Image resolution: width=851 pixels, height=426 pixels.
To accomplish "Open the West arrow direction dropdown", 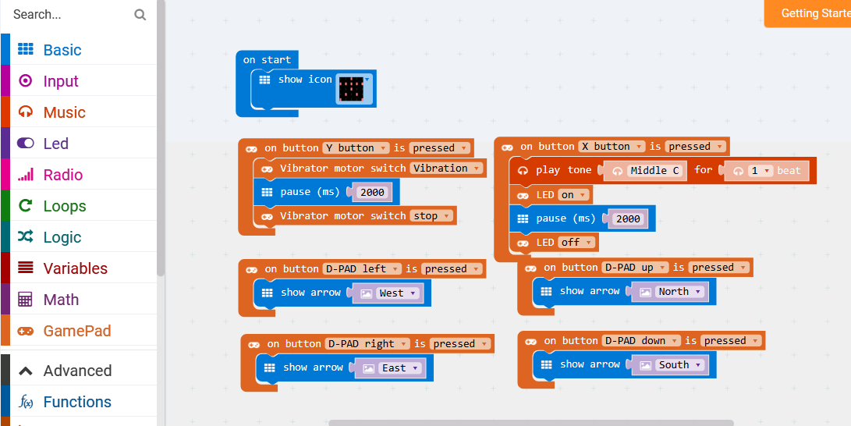I will (x=397, y=293).
